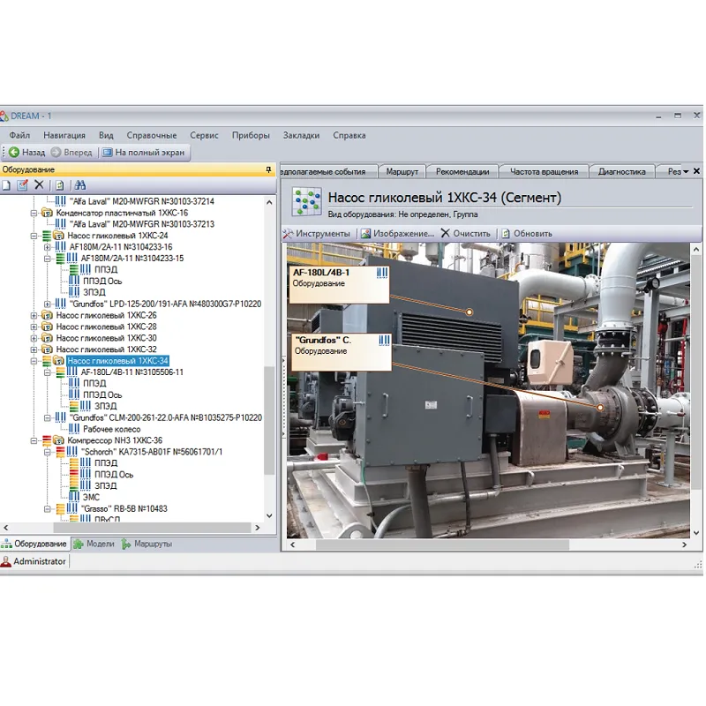The width and height of the screenshot is (706, 706).
Task: Switch to the Диагностика tab
Action: 622,171
